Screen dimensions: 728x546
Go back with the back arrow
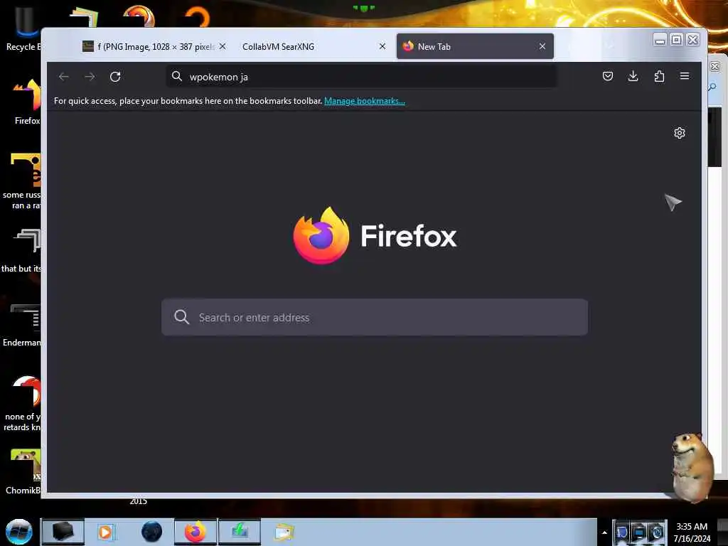pos(63,77)
